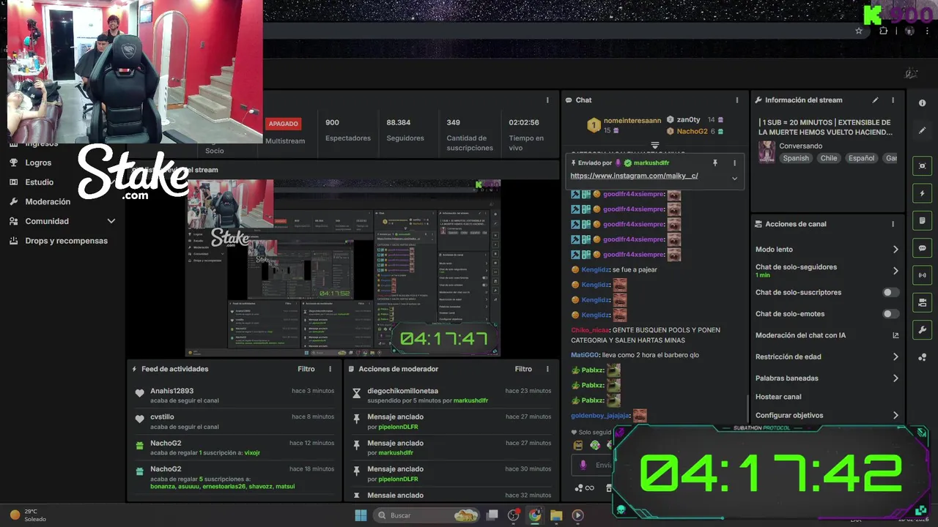
Task: Click the document sidebar icon
Action: coord(922,220)
